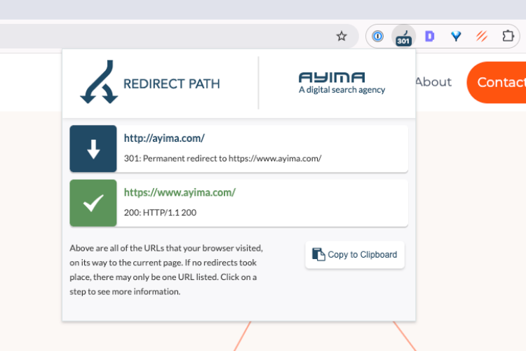Open the 1Password extension
Image resolution: width=526 pixels, height=351 pixels.
click(378, 37)
